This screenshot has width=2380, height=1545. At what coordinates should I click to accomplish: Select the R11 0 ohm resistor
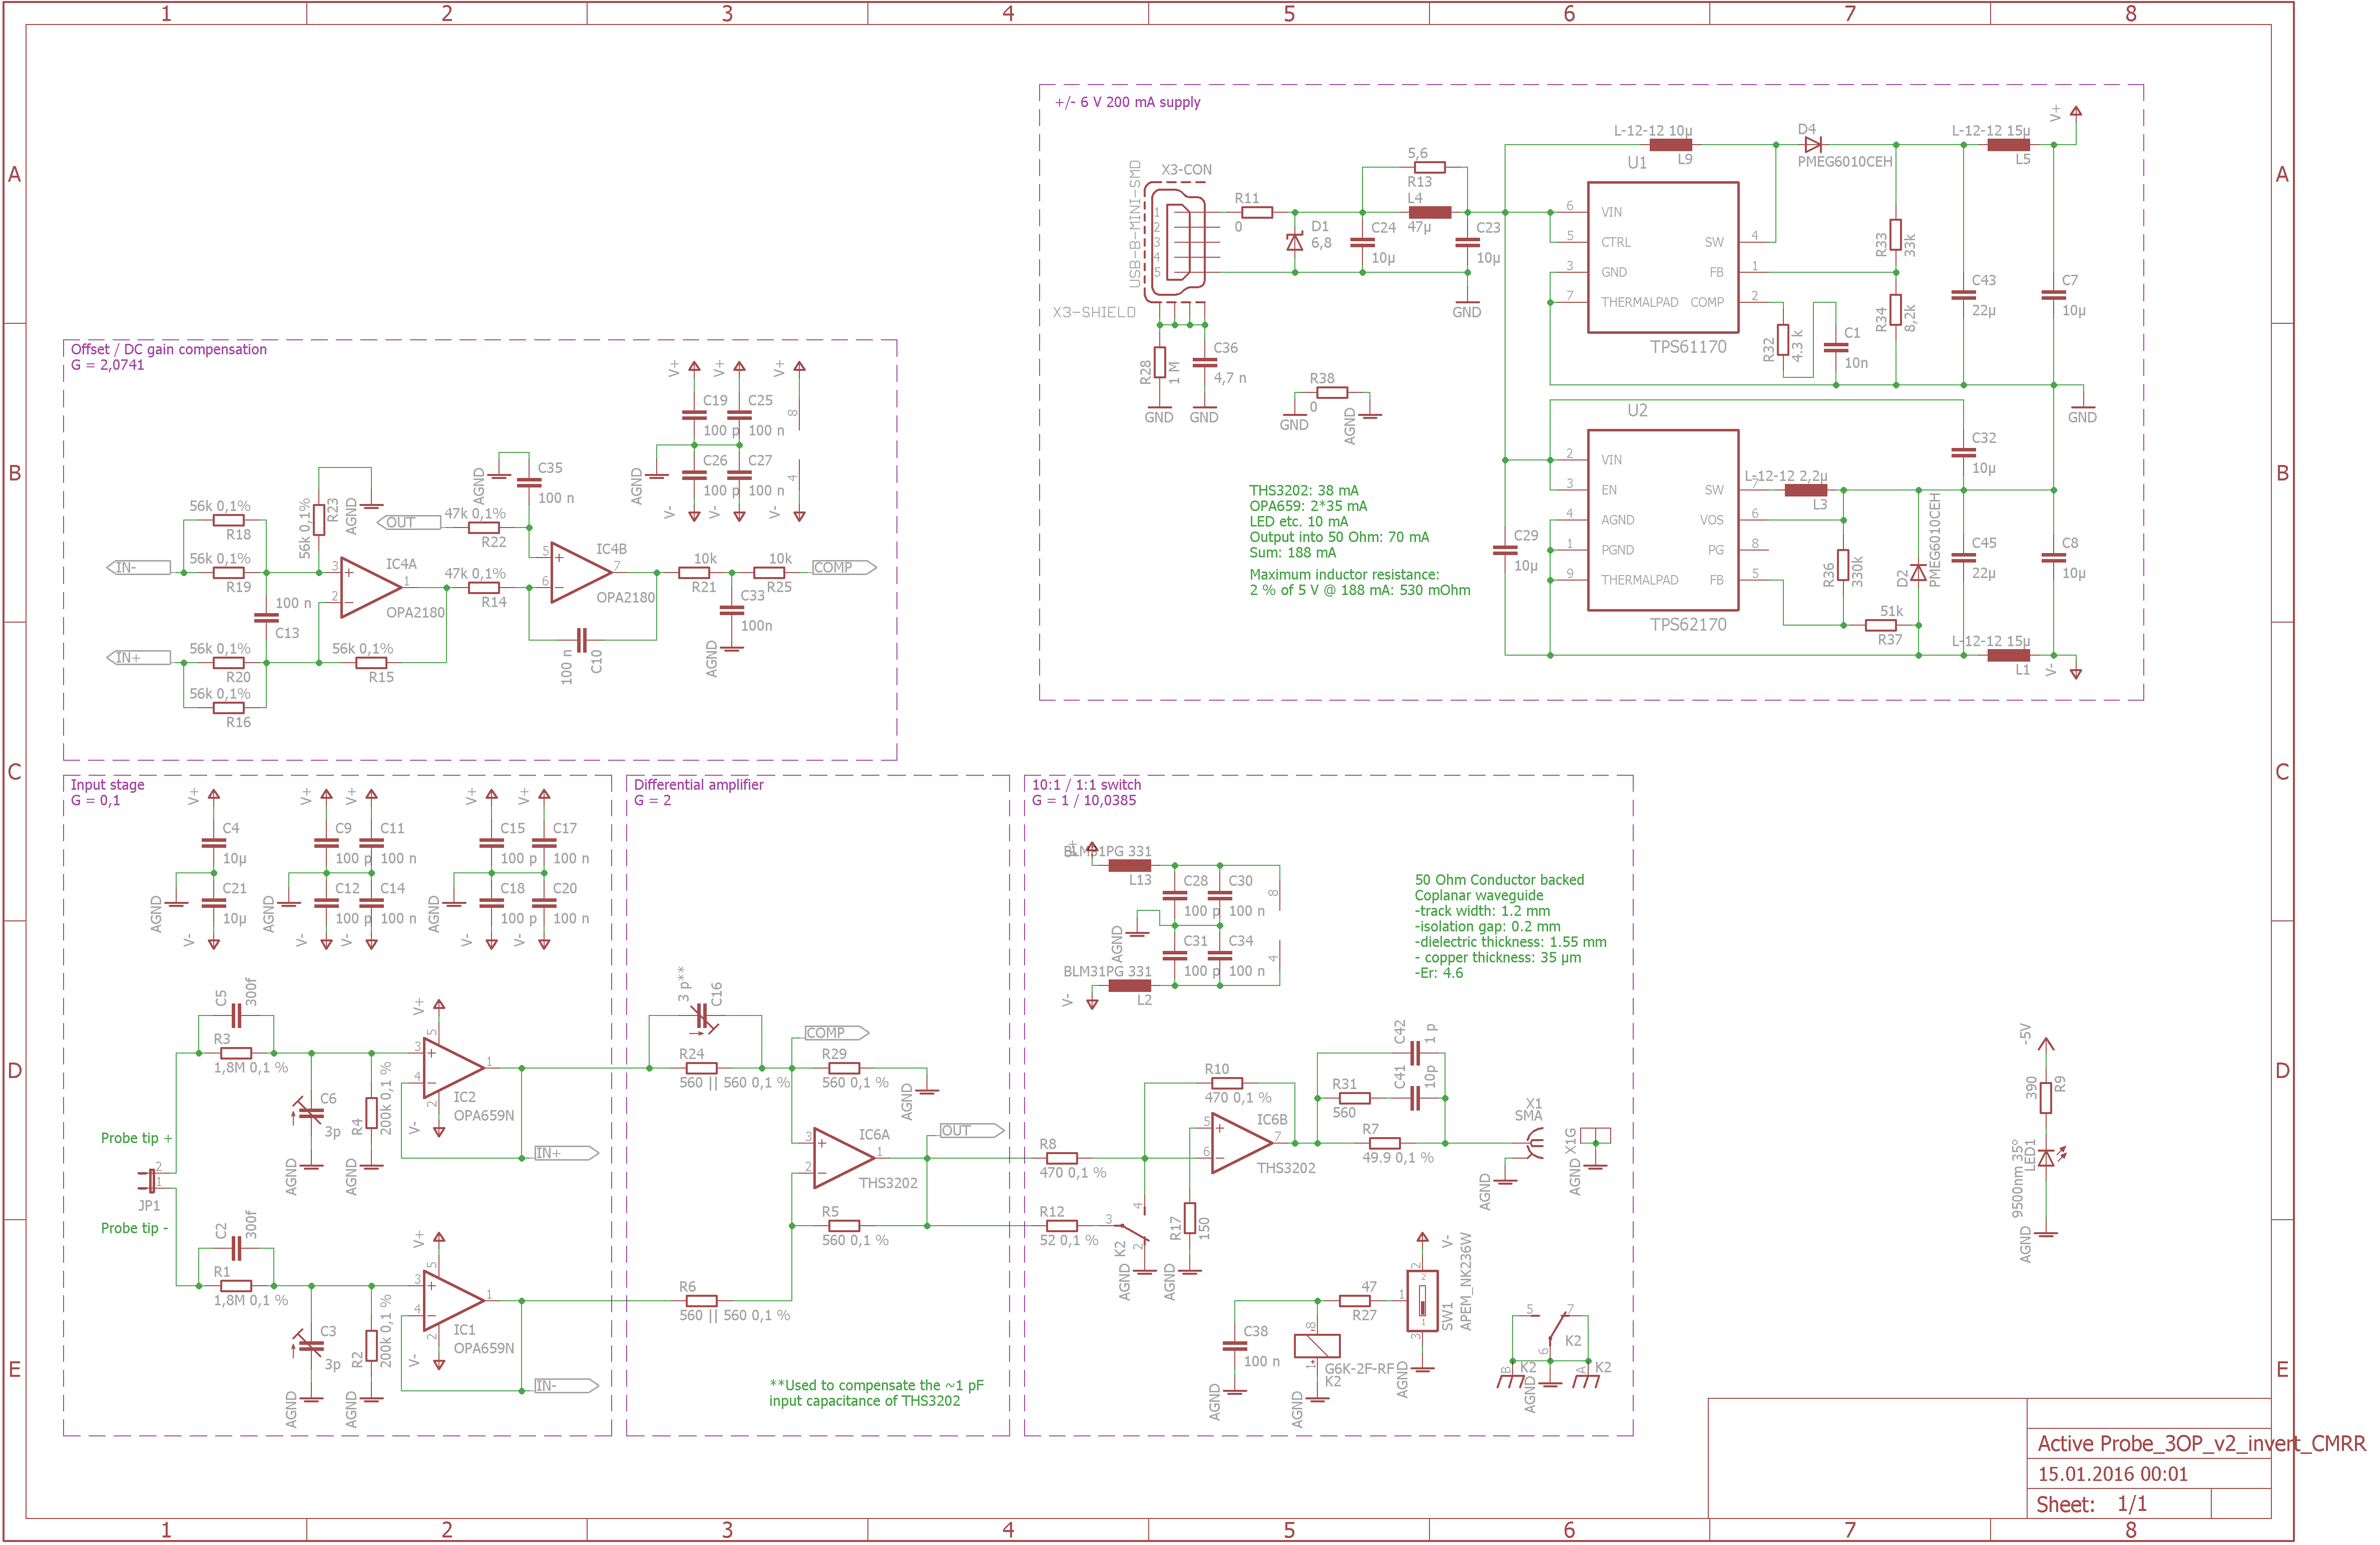point(1256,212)
